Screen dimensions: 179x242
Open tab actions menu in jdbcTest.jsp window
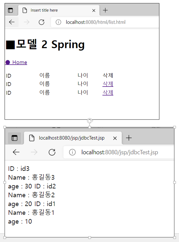tap(14, 138)
